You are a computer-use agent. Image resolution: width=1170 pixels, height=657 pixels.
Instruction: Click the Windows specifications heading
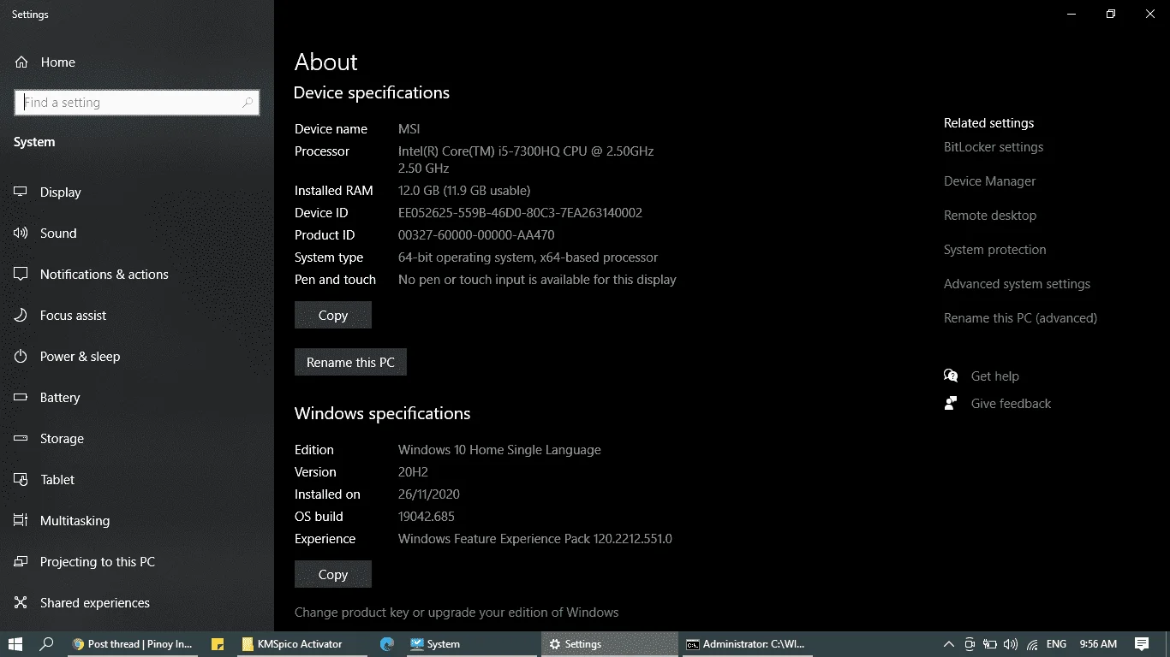[x=382, y=413]
